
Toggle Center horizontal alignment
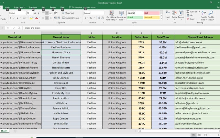pos(47,18)
